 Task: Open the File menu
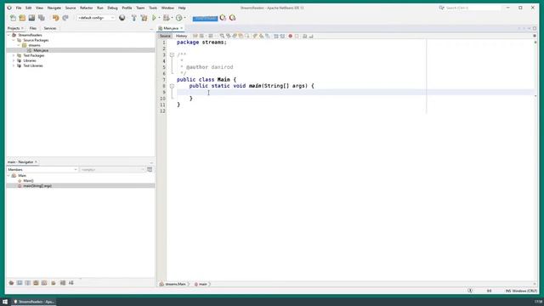pyautogui.click(x=19, y=8)
